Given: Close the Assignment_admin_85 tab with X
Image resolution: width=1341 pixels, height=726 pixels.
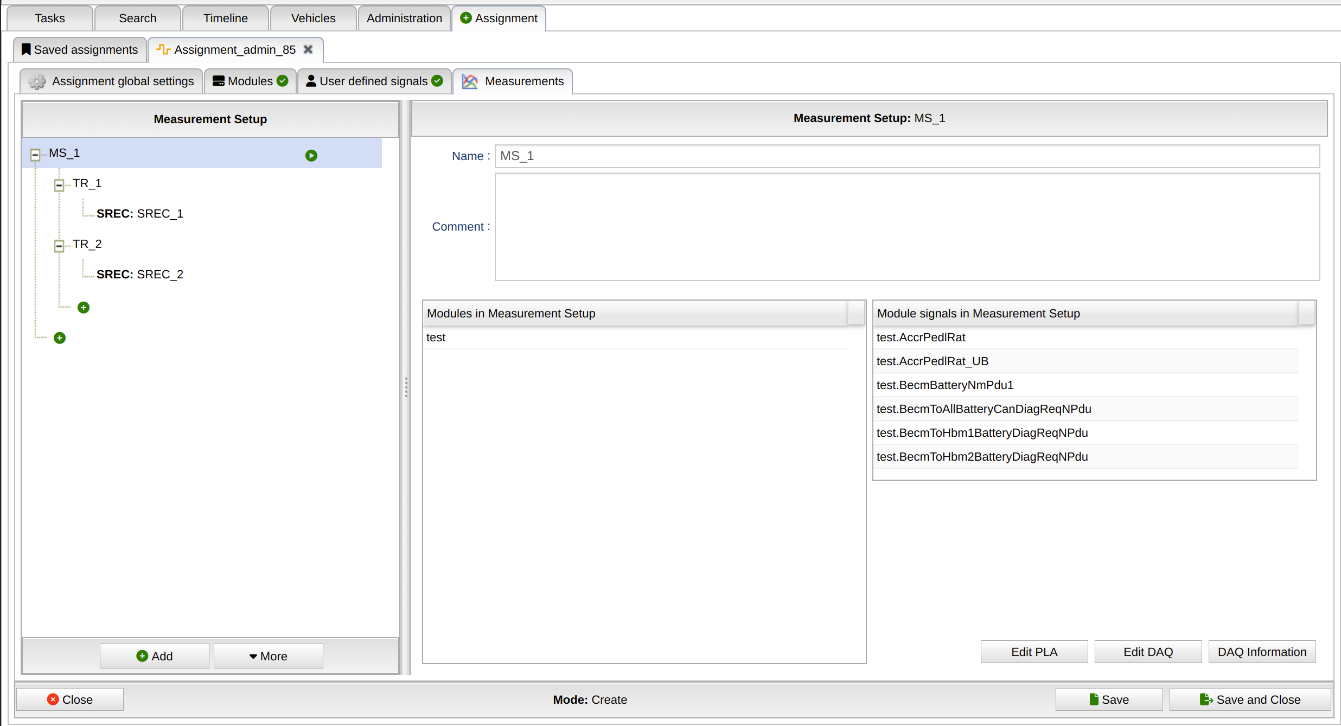Looking at the screenshot, I should [308, 49].
